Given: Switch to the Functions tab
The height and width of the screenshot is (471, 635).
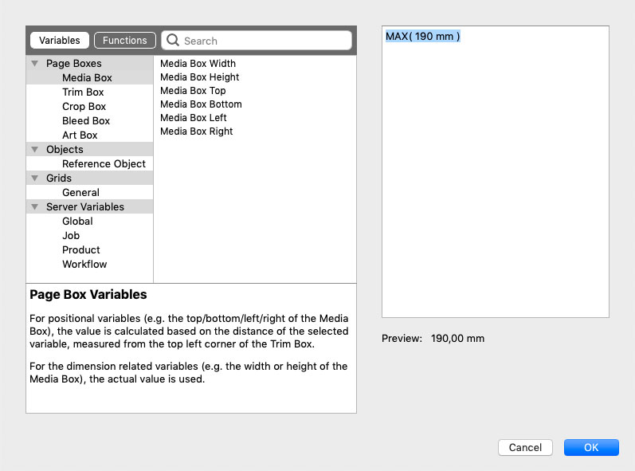Looking at the screenshot, I should [x=125, y=41].
